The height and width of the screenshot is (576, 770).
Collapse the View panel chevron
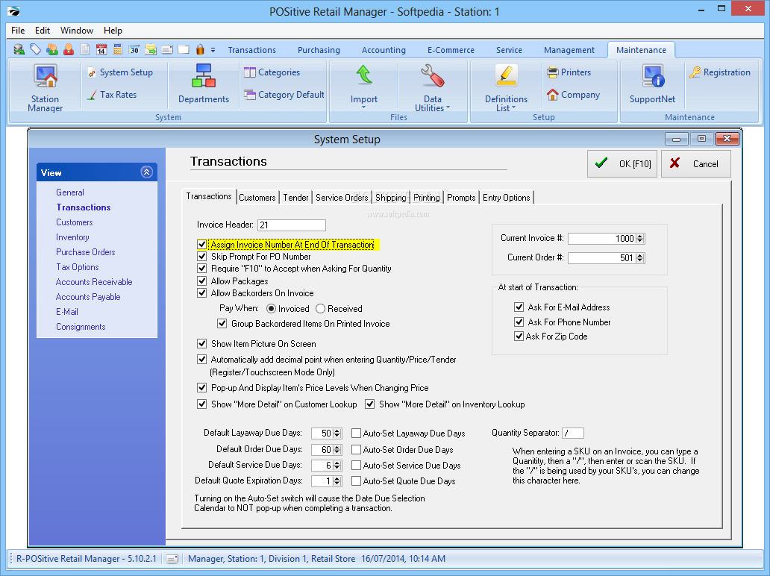point(146,172)
